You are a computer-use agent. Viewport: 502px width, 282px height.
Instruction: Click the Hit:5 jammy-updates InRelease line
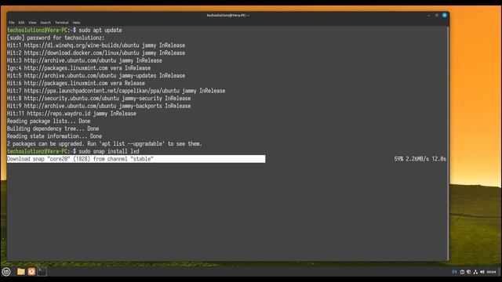pyautogui.click(x=96, y=76)
